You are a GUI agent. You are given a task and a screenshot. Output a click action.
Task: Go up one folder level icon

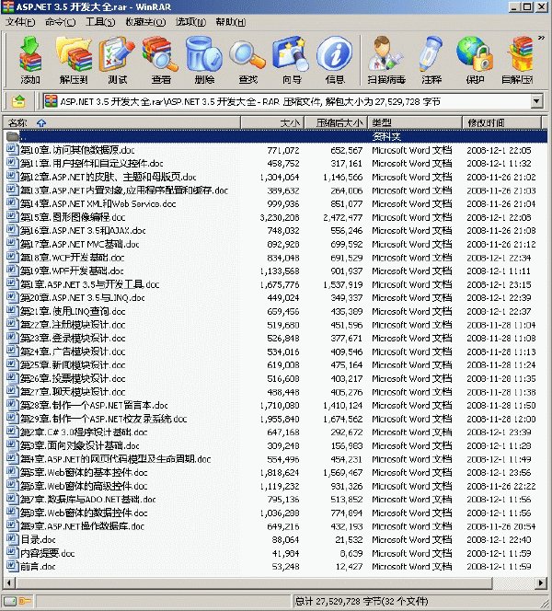click(x=18, y=102)
